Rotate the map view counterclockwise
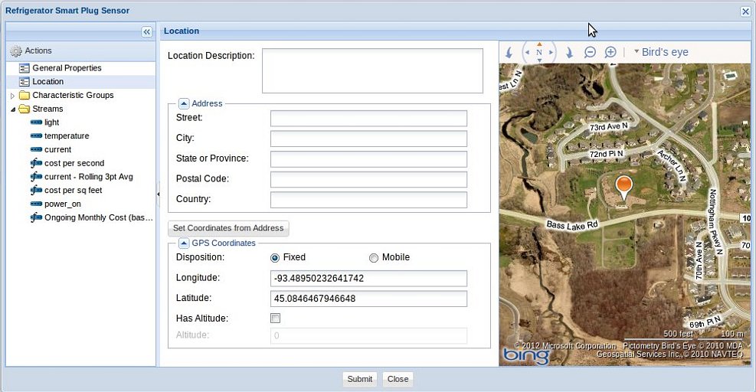The width and height of the screenshot is (756, 392). pos(509,53)
